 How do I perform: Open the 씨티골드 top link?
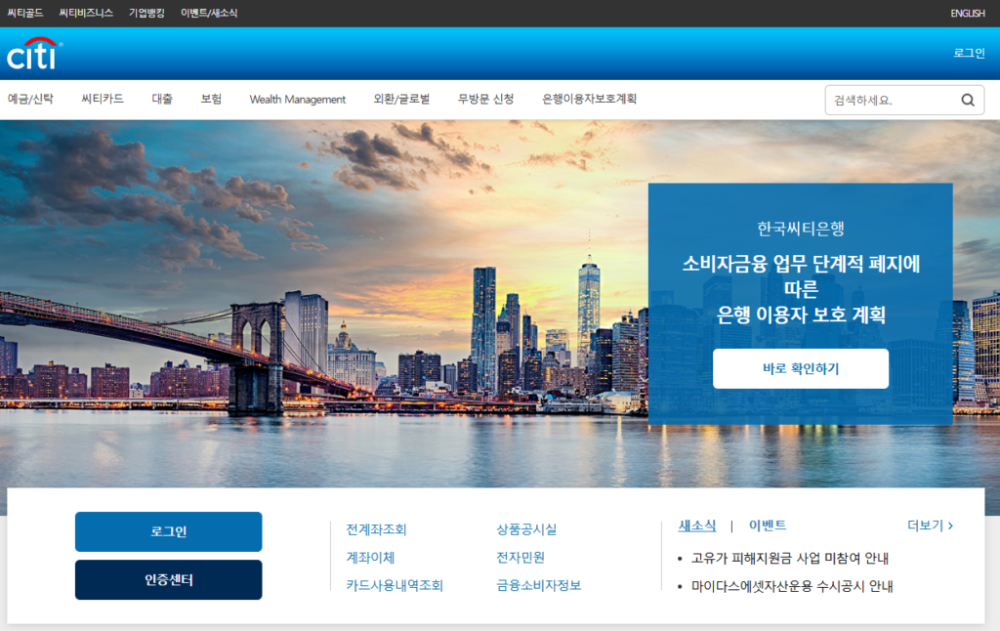point(25,13)
